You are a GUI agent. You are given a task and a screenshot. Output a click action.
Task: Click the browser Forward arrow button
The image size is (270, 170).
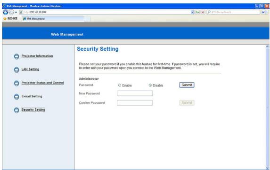(x=11, y=12)
